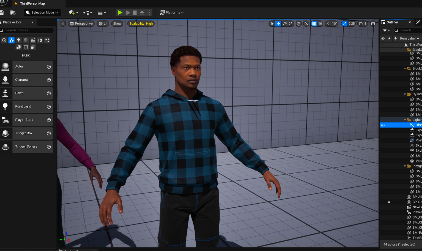Click the Stop play button
This screenshot has width=422, height=251.
(x=135, y=13)
